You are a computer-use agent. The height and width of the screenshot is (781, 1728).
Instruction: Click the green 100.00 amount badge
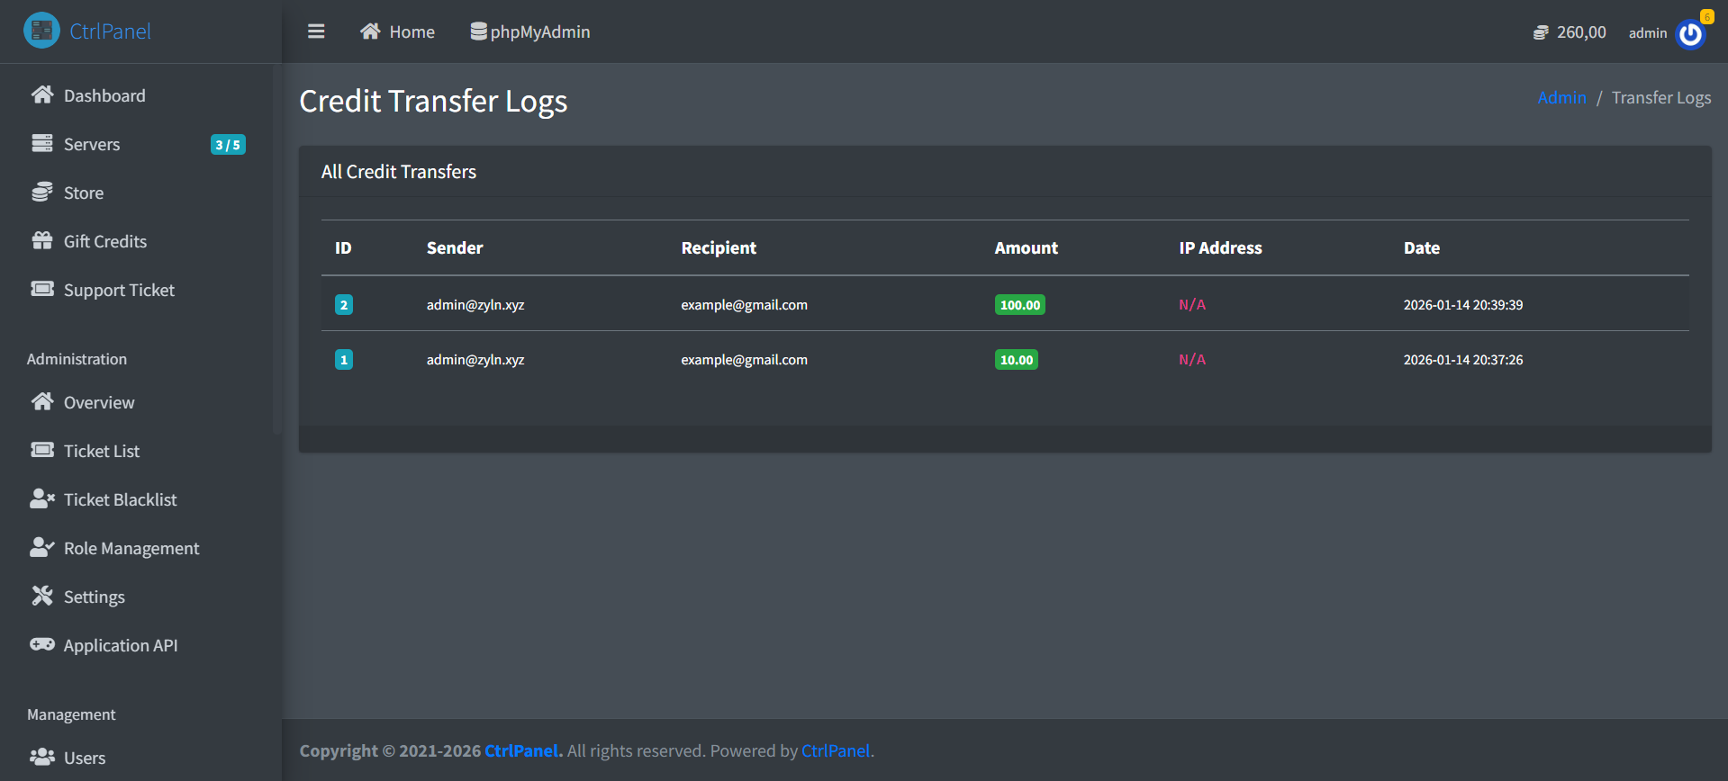[x=1019, y=305]
